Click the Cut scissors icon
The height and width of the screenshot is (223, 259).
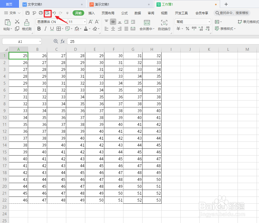(17, 22)
